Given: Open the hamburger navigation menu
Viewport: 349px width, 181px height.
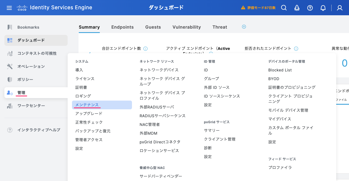Looking at the screenshot, I should [9, 8].
